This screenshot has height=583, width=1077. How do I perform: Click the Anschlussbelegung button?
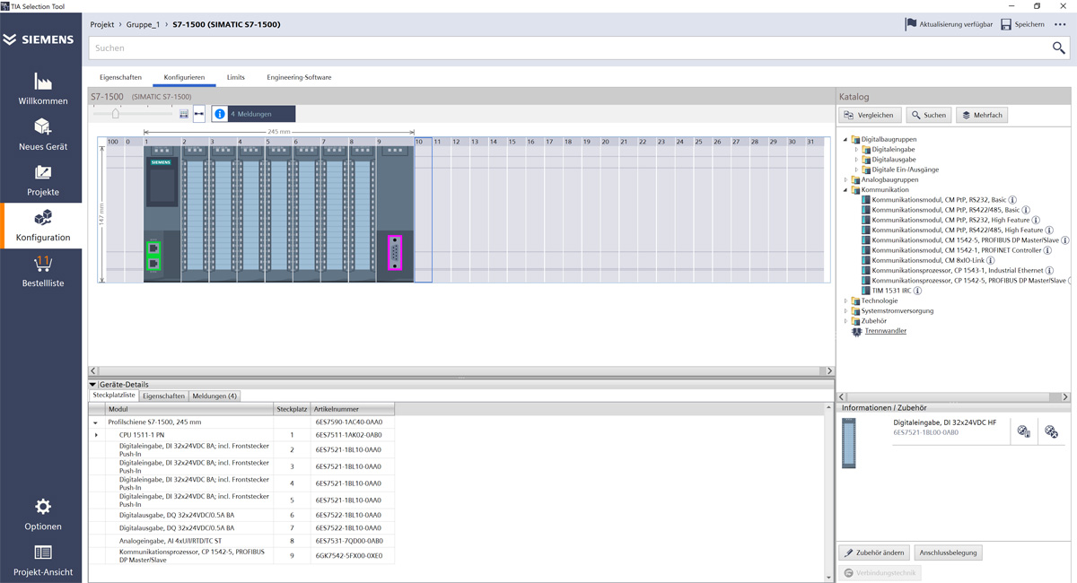coord(948,553)
